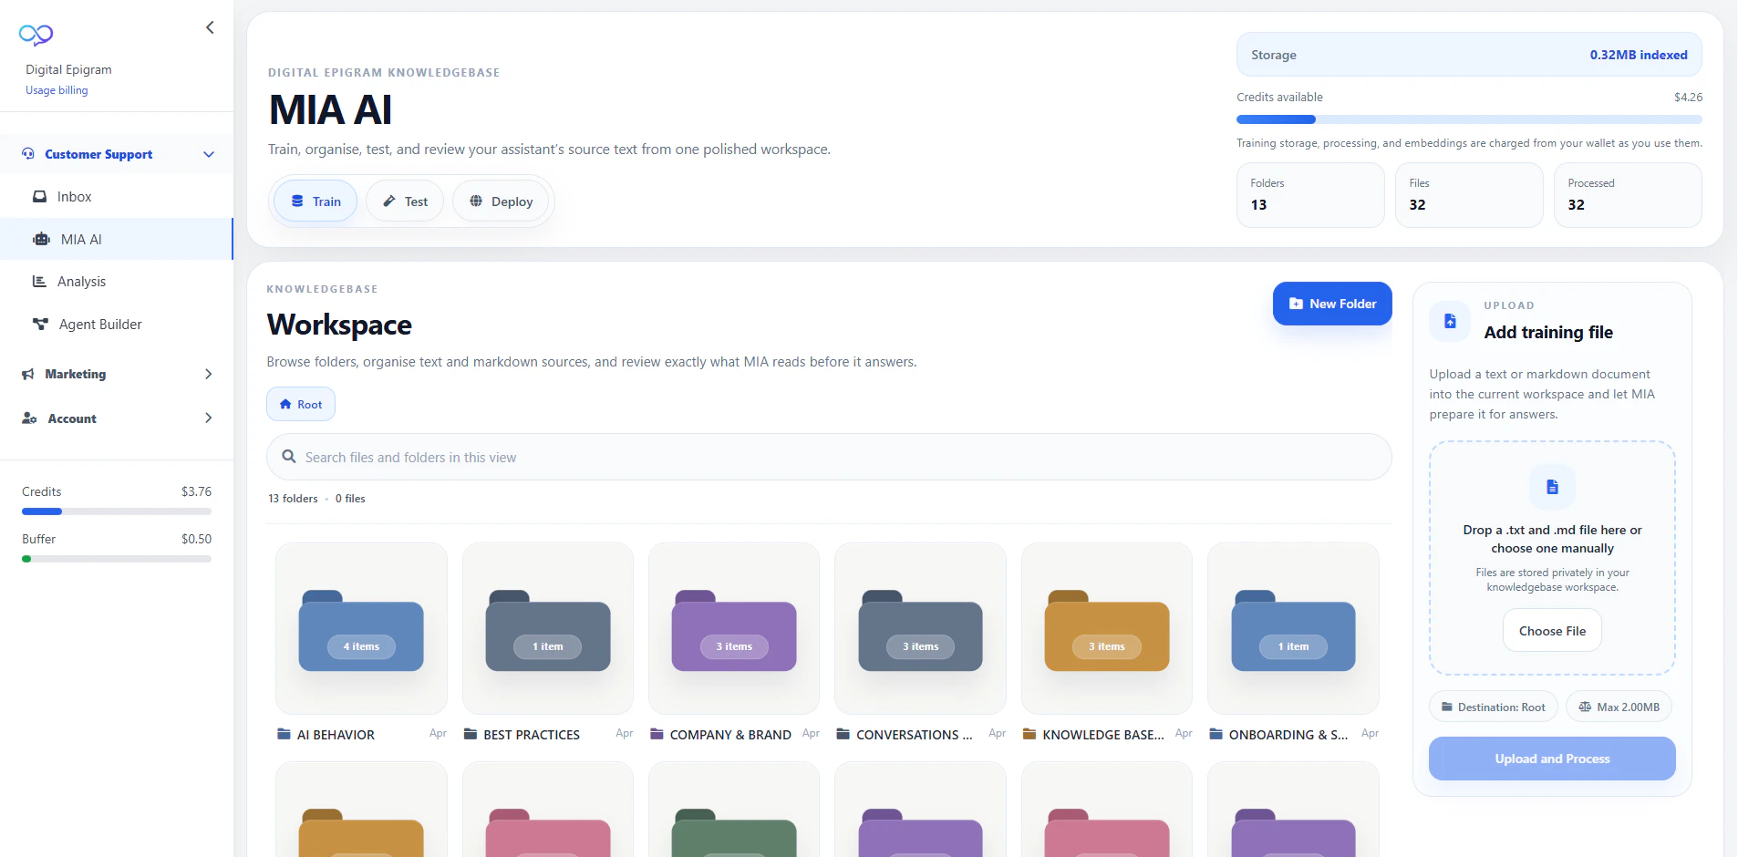
Task: Click the Max 2.00MB chip
Action: (1619, 707)
